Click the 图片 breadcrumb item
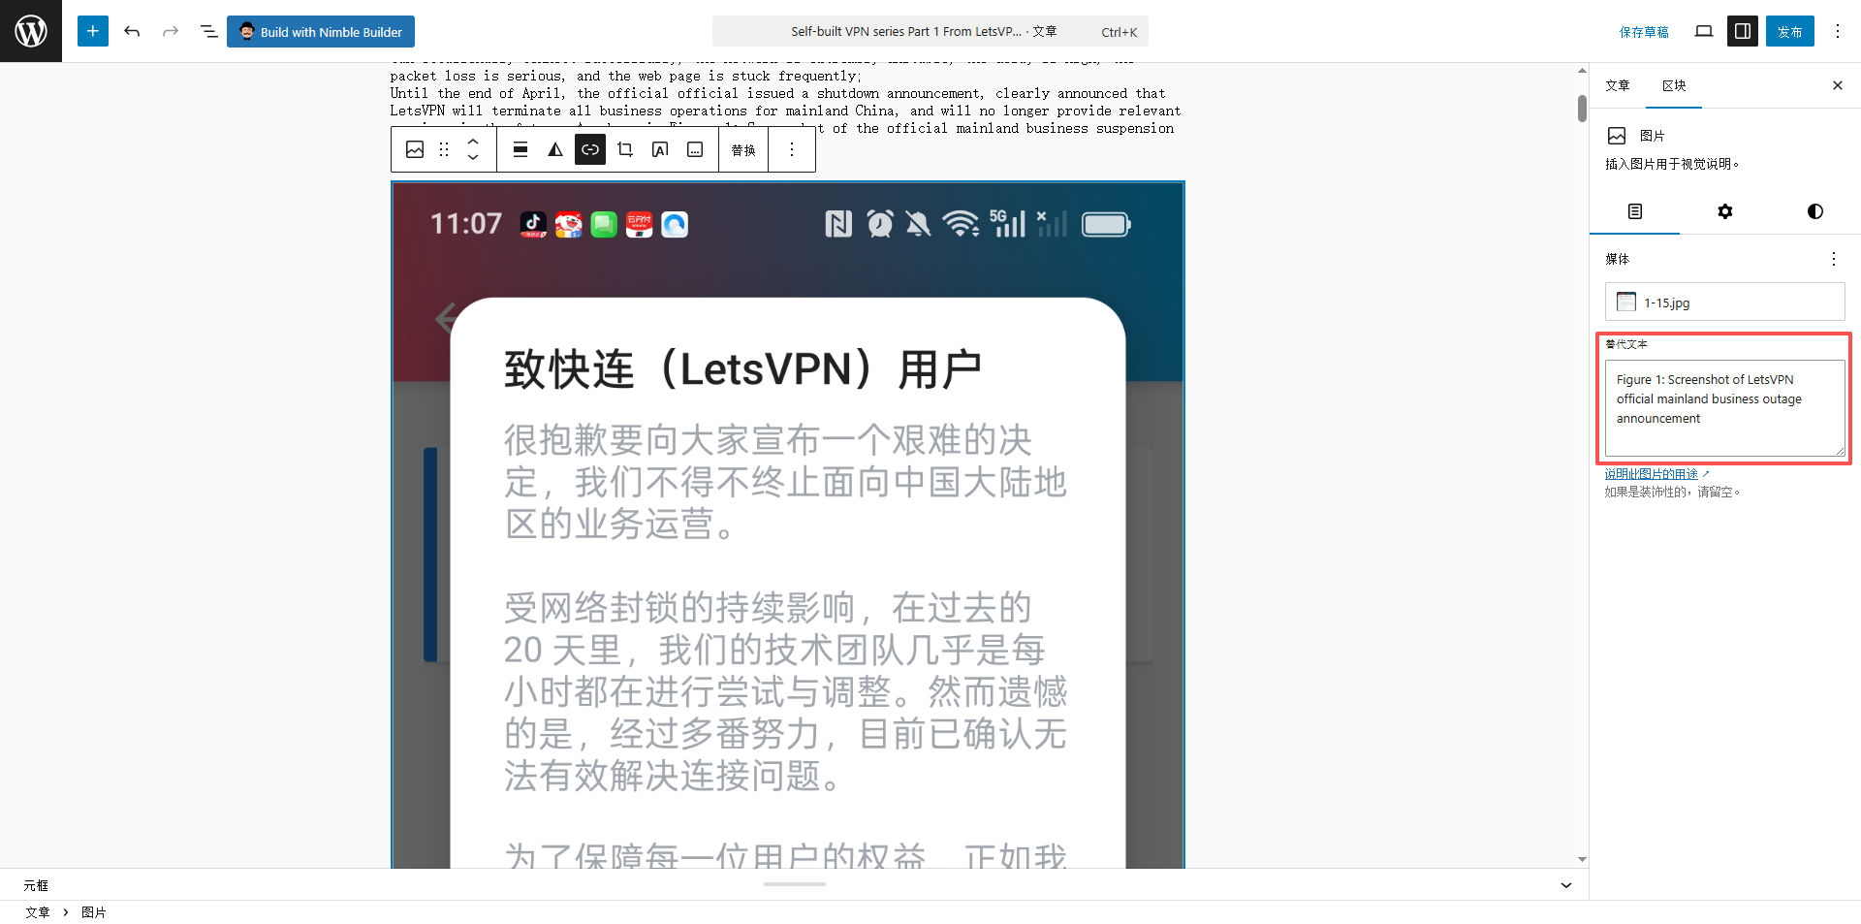Viewport: 1861px width, 924px height. 94,912
